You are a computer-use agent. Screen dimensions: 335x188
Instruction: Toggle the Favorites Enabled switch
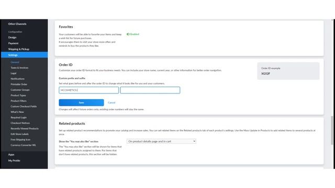click(128, 34)
